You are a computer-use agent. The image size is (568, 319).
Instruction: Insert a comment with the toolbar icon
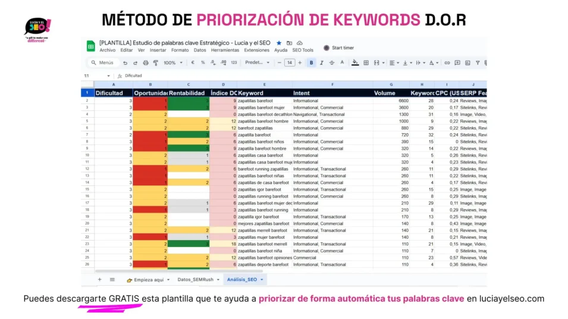pyautogui.click(x=457, y=62)
